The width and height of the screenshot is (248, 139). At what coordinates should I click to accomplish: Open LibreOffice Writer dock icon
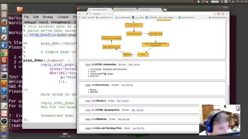coord(4,30)
